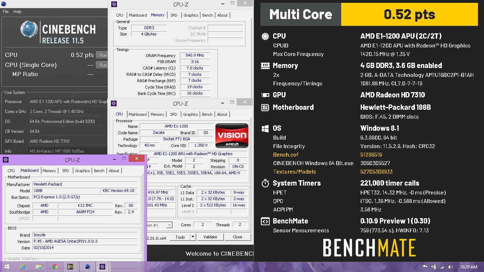The width and height of the screenshot is (484, 272).
Task: Switch to CPU-Z via its taskbar icon
Action: click(102, 267)
